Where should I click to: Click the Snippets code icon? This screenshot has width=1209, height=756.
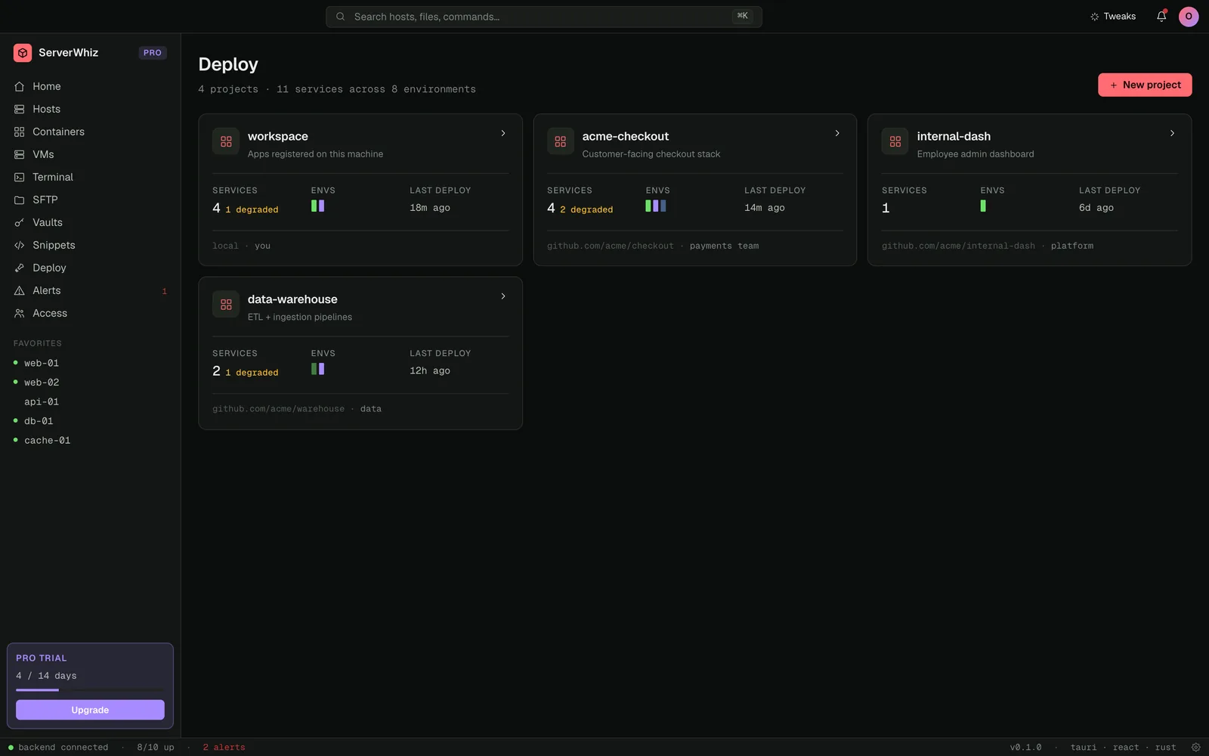coord(20,246)
